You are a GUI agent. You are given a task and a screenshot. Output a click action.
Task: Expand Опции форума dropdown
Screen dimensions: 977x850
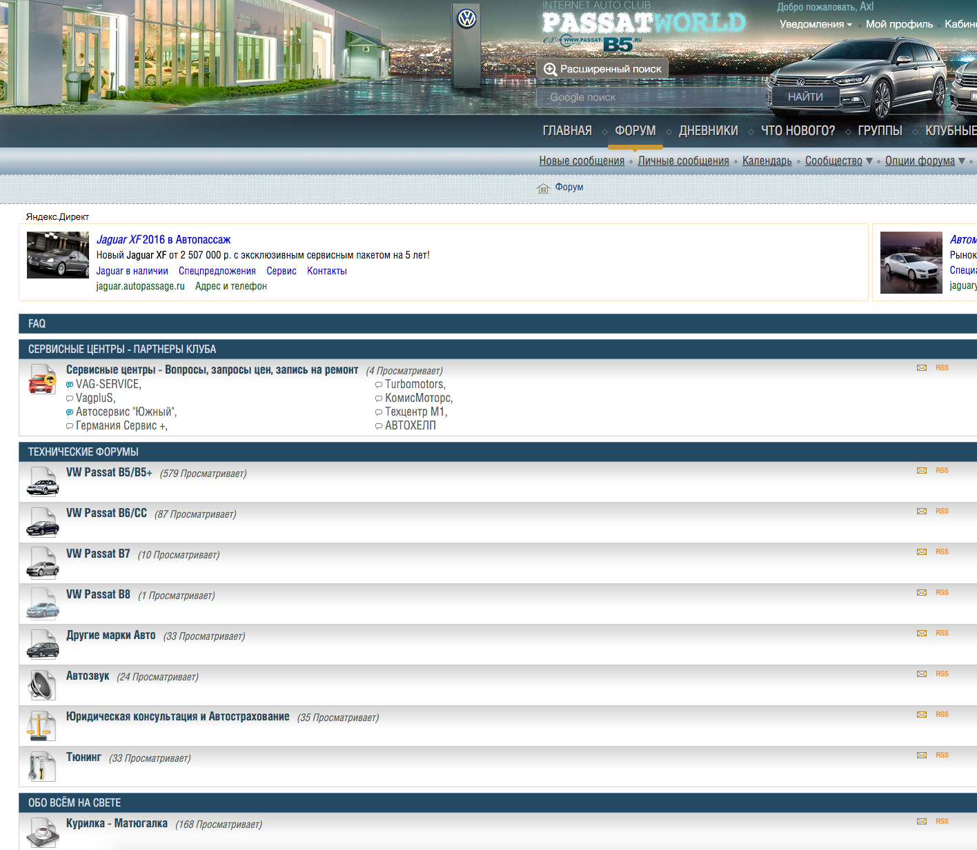(x=925, y=161)
